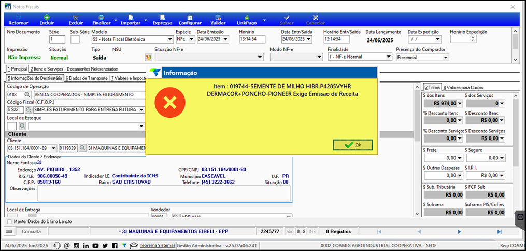Open the Configurar tool

190,18
